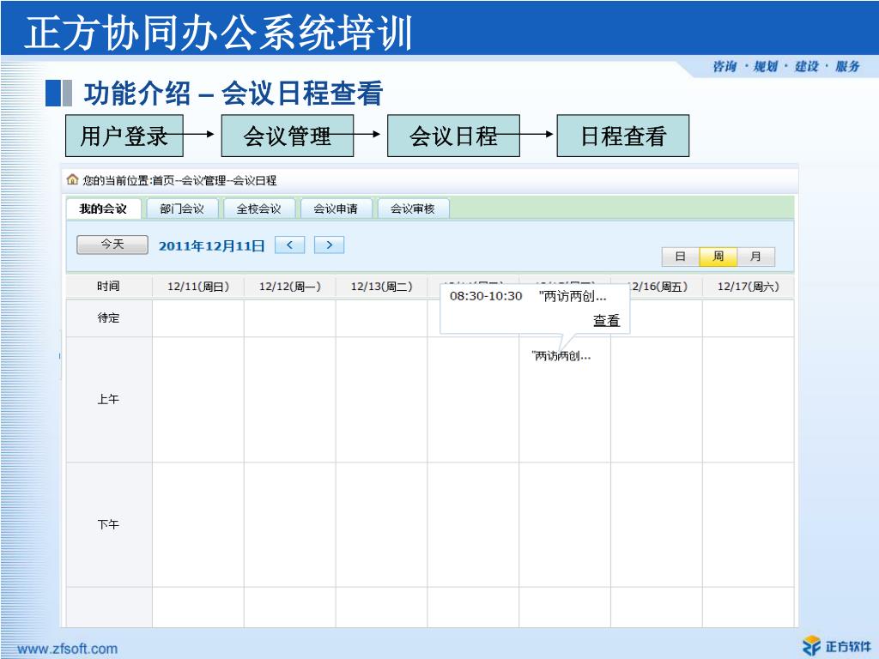Open the www.zfsoft.com link
This screenshot has width=879, height=659.
[67, 649]
